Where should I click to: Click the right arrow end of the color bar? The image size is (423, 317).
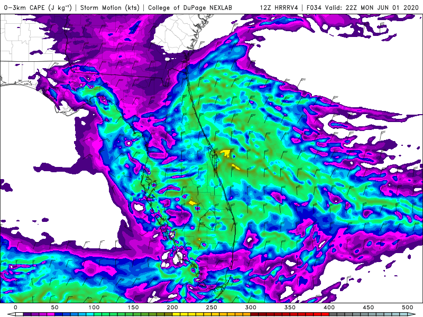pos(411,314)
